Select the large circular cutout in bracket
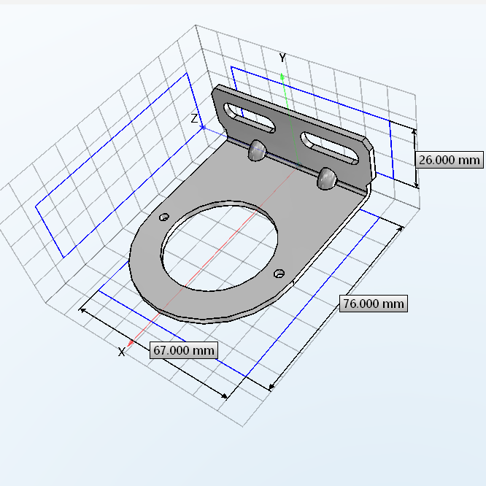Viewport: 486px width, 486px height. pyautogui.click(x=219, y=247)
